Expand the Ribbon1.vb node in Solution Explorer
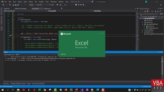Image resolution: width=164 pixels, height=92 pixels. [142, 32]
